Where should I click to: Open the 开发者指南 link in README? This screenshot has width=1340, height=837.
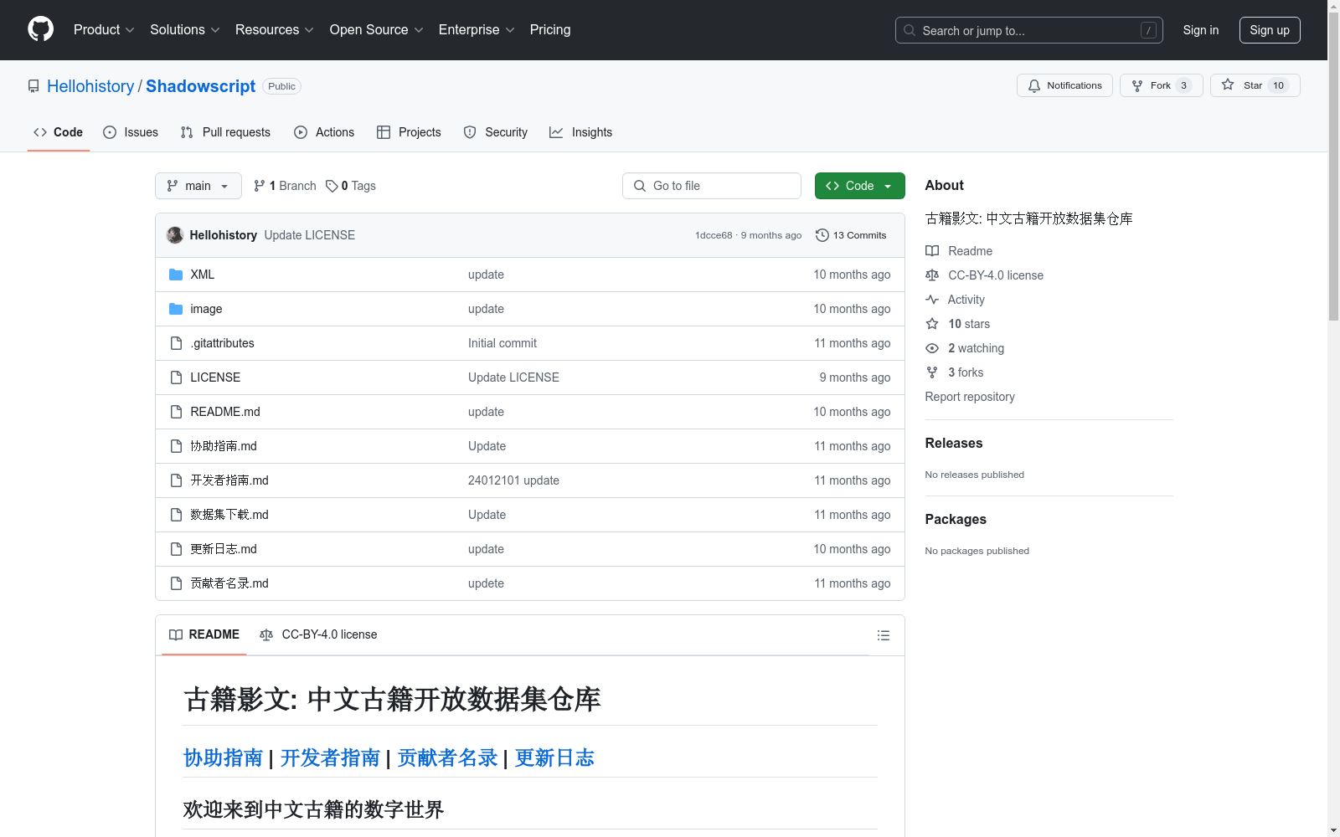(x=330, y=758)
